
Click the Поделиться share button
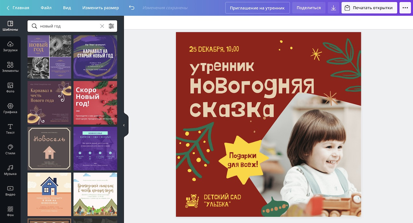pos(308,8)
